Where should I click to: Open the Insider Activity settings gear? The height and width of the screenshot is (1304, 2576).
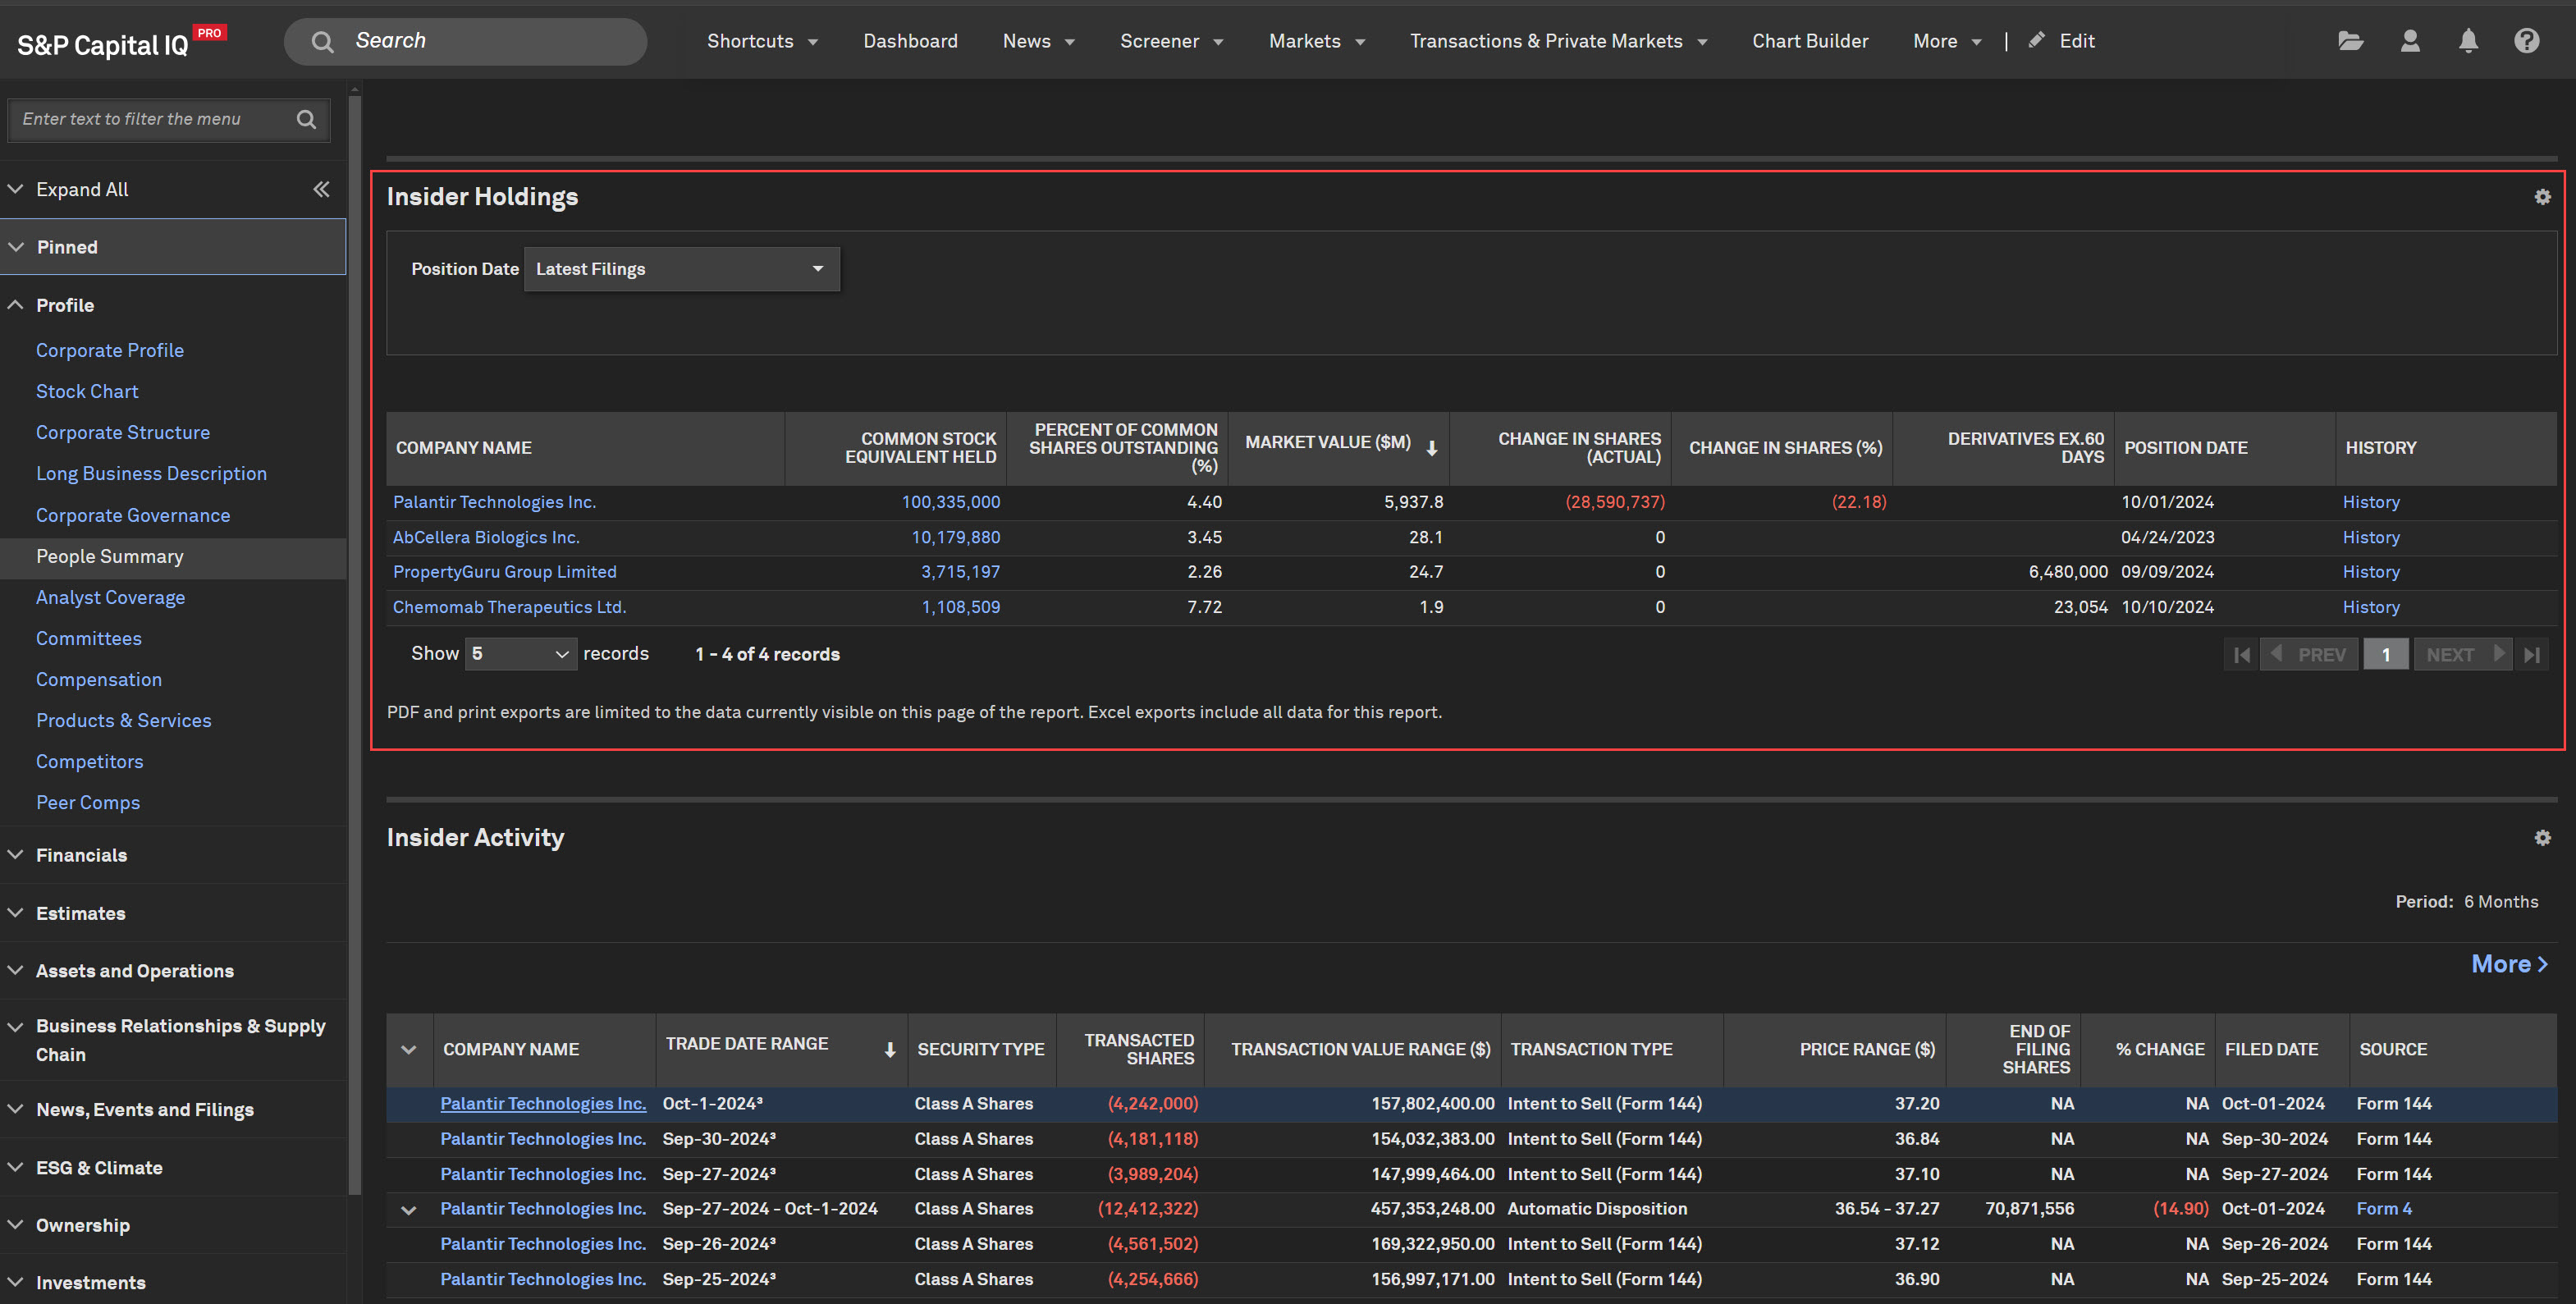tap(2542, 838)
